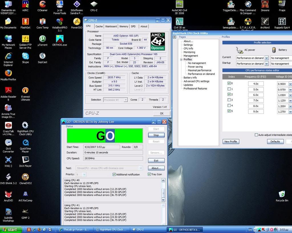This screenshot has height=233, width=292.
Task: Open CPU-Z processor Selection dropdown
Action: [x=126, y=100]
